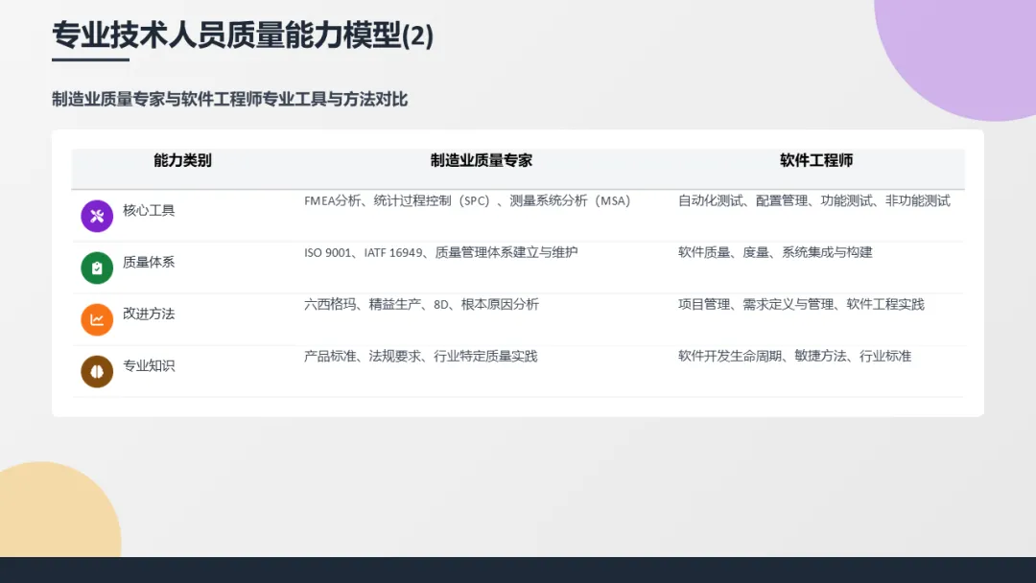Click the purple tools icon beside 核心工具
This screenshot has height=583, width=1036.
point(97,216)
